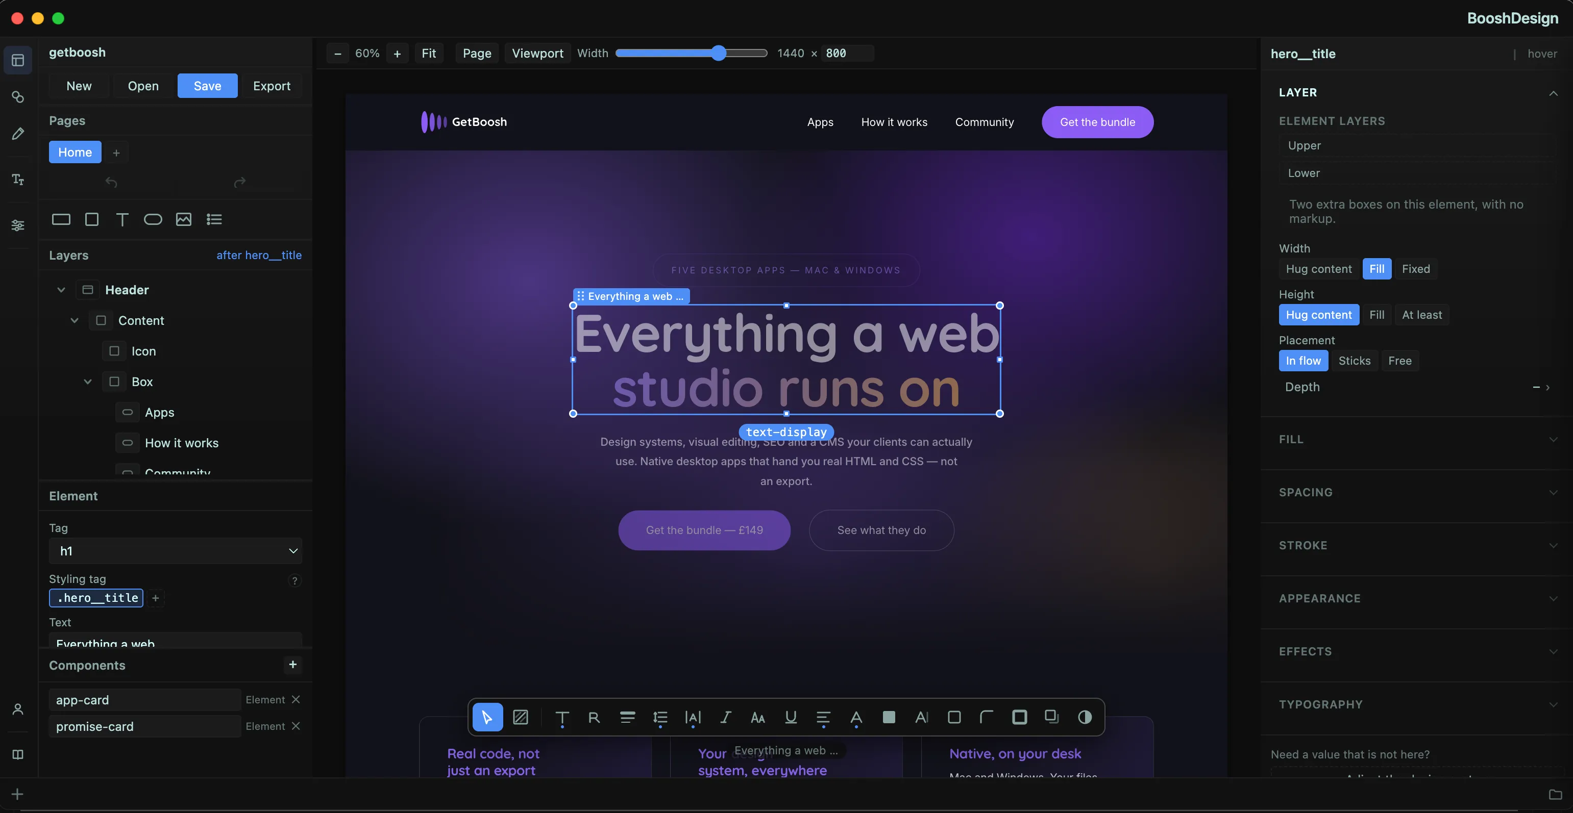Set Height to Fill
The width and height of the screenshot is (1573, 813).
click(1377, 315)
